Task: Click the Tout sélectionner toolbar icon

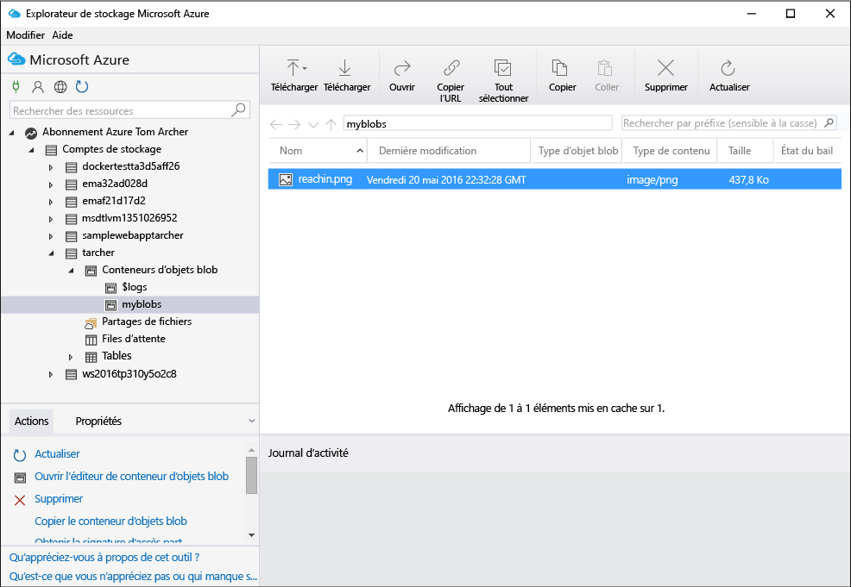Action: pyautogui.click(x=503, y=68)
